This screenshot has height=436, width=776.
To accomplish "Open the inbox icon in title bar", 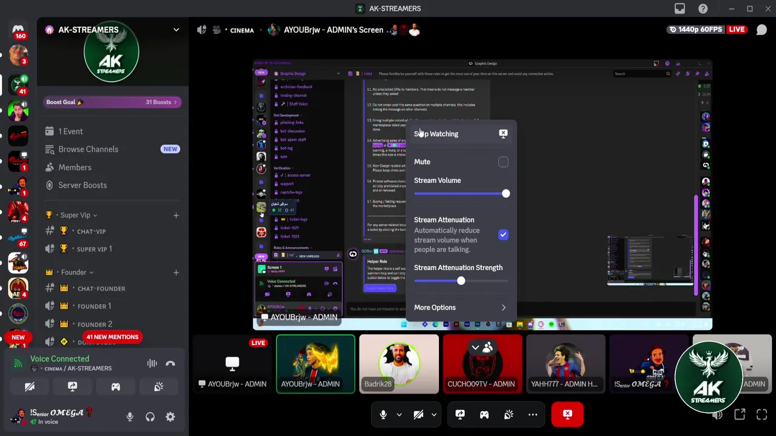I will click(x=680, y=8).
